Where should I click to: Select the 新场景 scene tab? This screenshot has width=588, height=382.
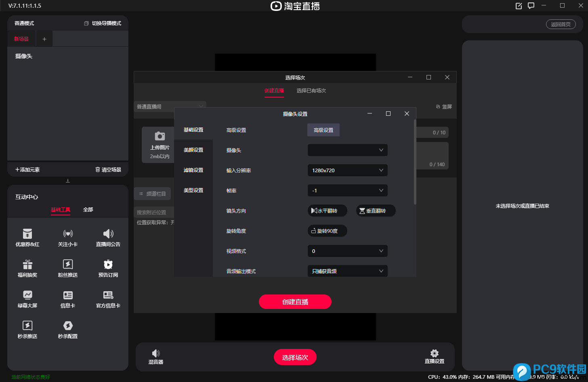tap(21, 39)
